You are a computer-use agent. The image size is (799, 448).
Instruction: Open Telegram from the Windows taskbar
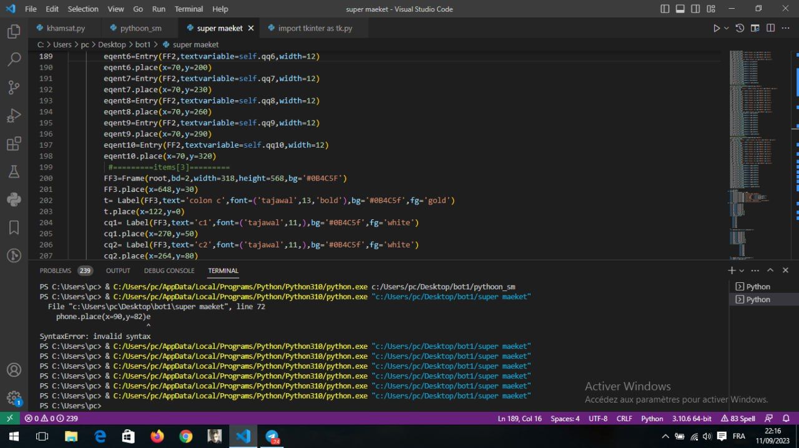(272, 436)
